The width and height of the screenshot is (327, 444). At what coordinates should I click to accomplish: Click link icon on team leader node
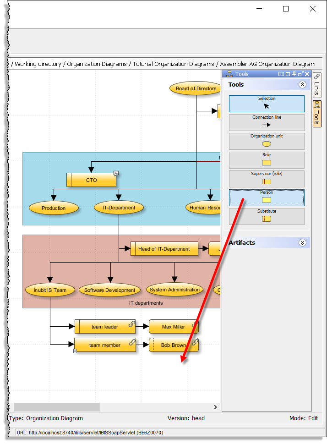pyautogui.click(x=132, y=324)
